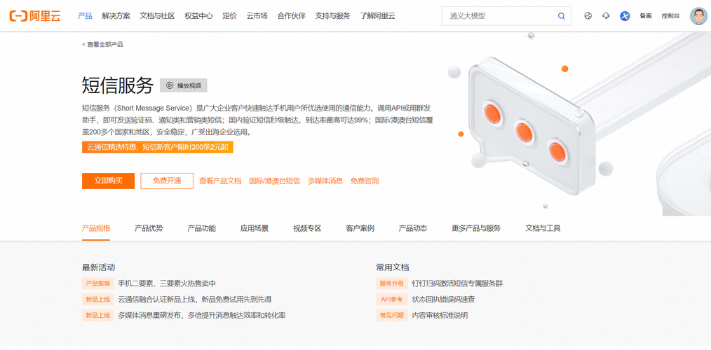This screenshot has width=711, height=350.
Task: Click the search magnifier icon
Action: coord(562,16)
